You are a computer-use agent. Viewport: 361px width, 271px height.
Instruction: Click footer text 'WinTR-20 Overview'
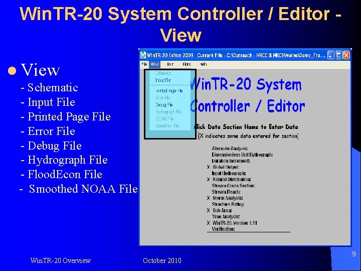tap(61, 260)
